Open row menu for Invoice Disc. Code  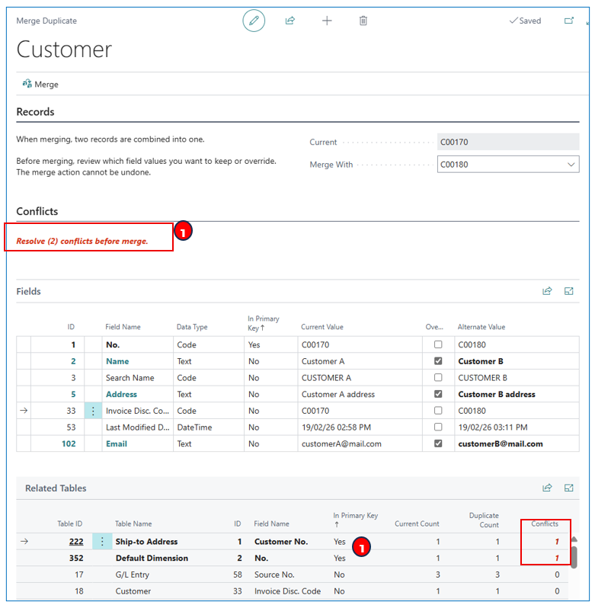click(94, 411)
